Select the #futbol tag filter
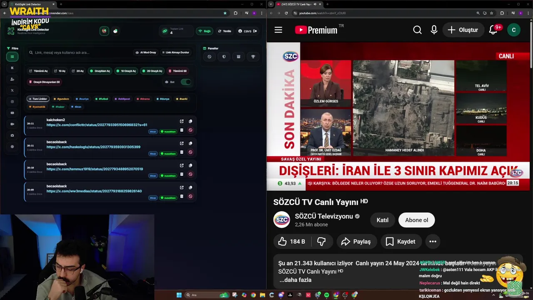This screenshot has height=300, width=533. point(102,99)
